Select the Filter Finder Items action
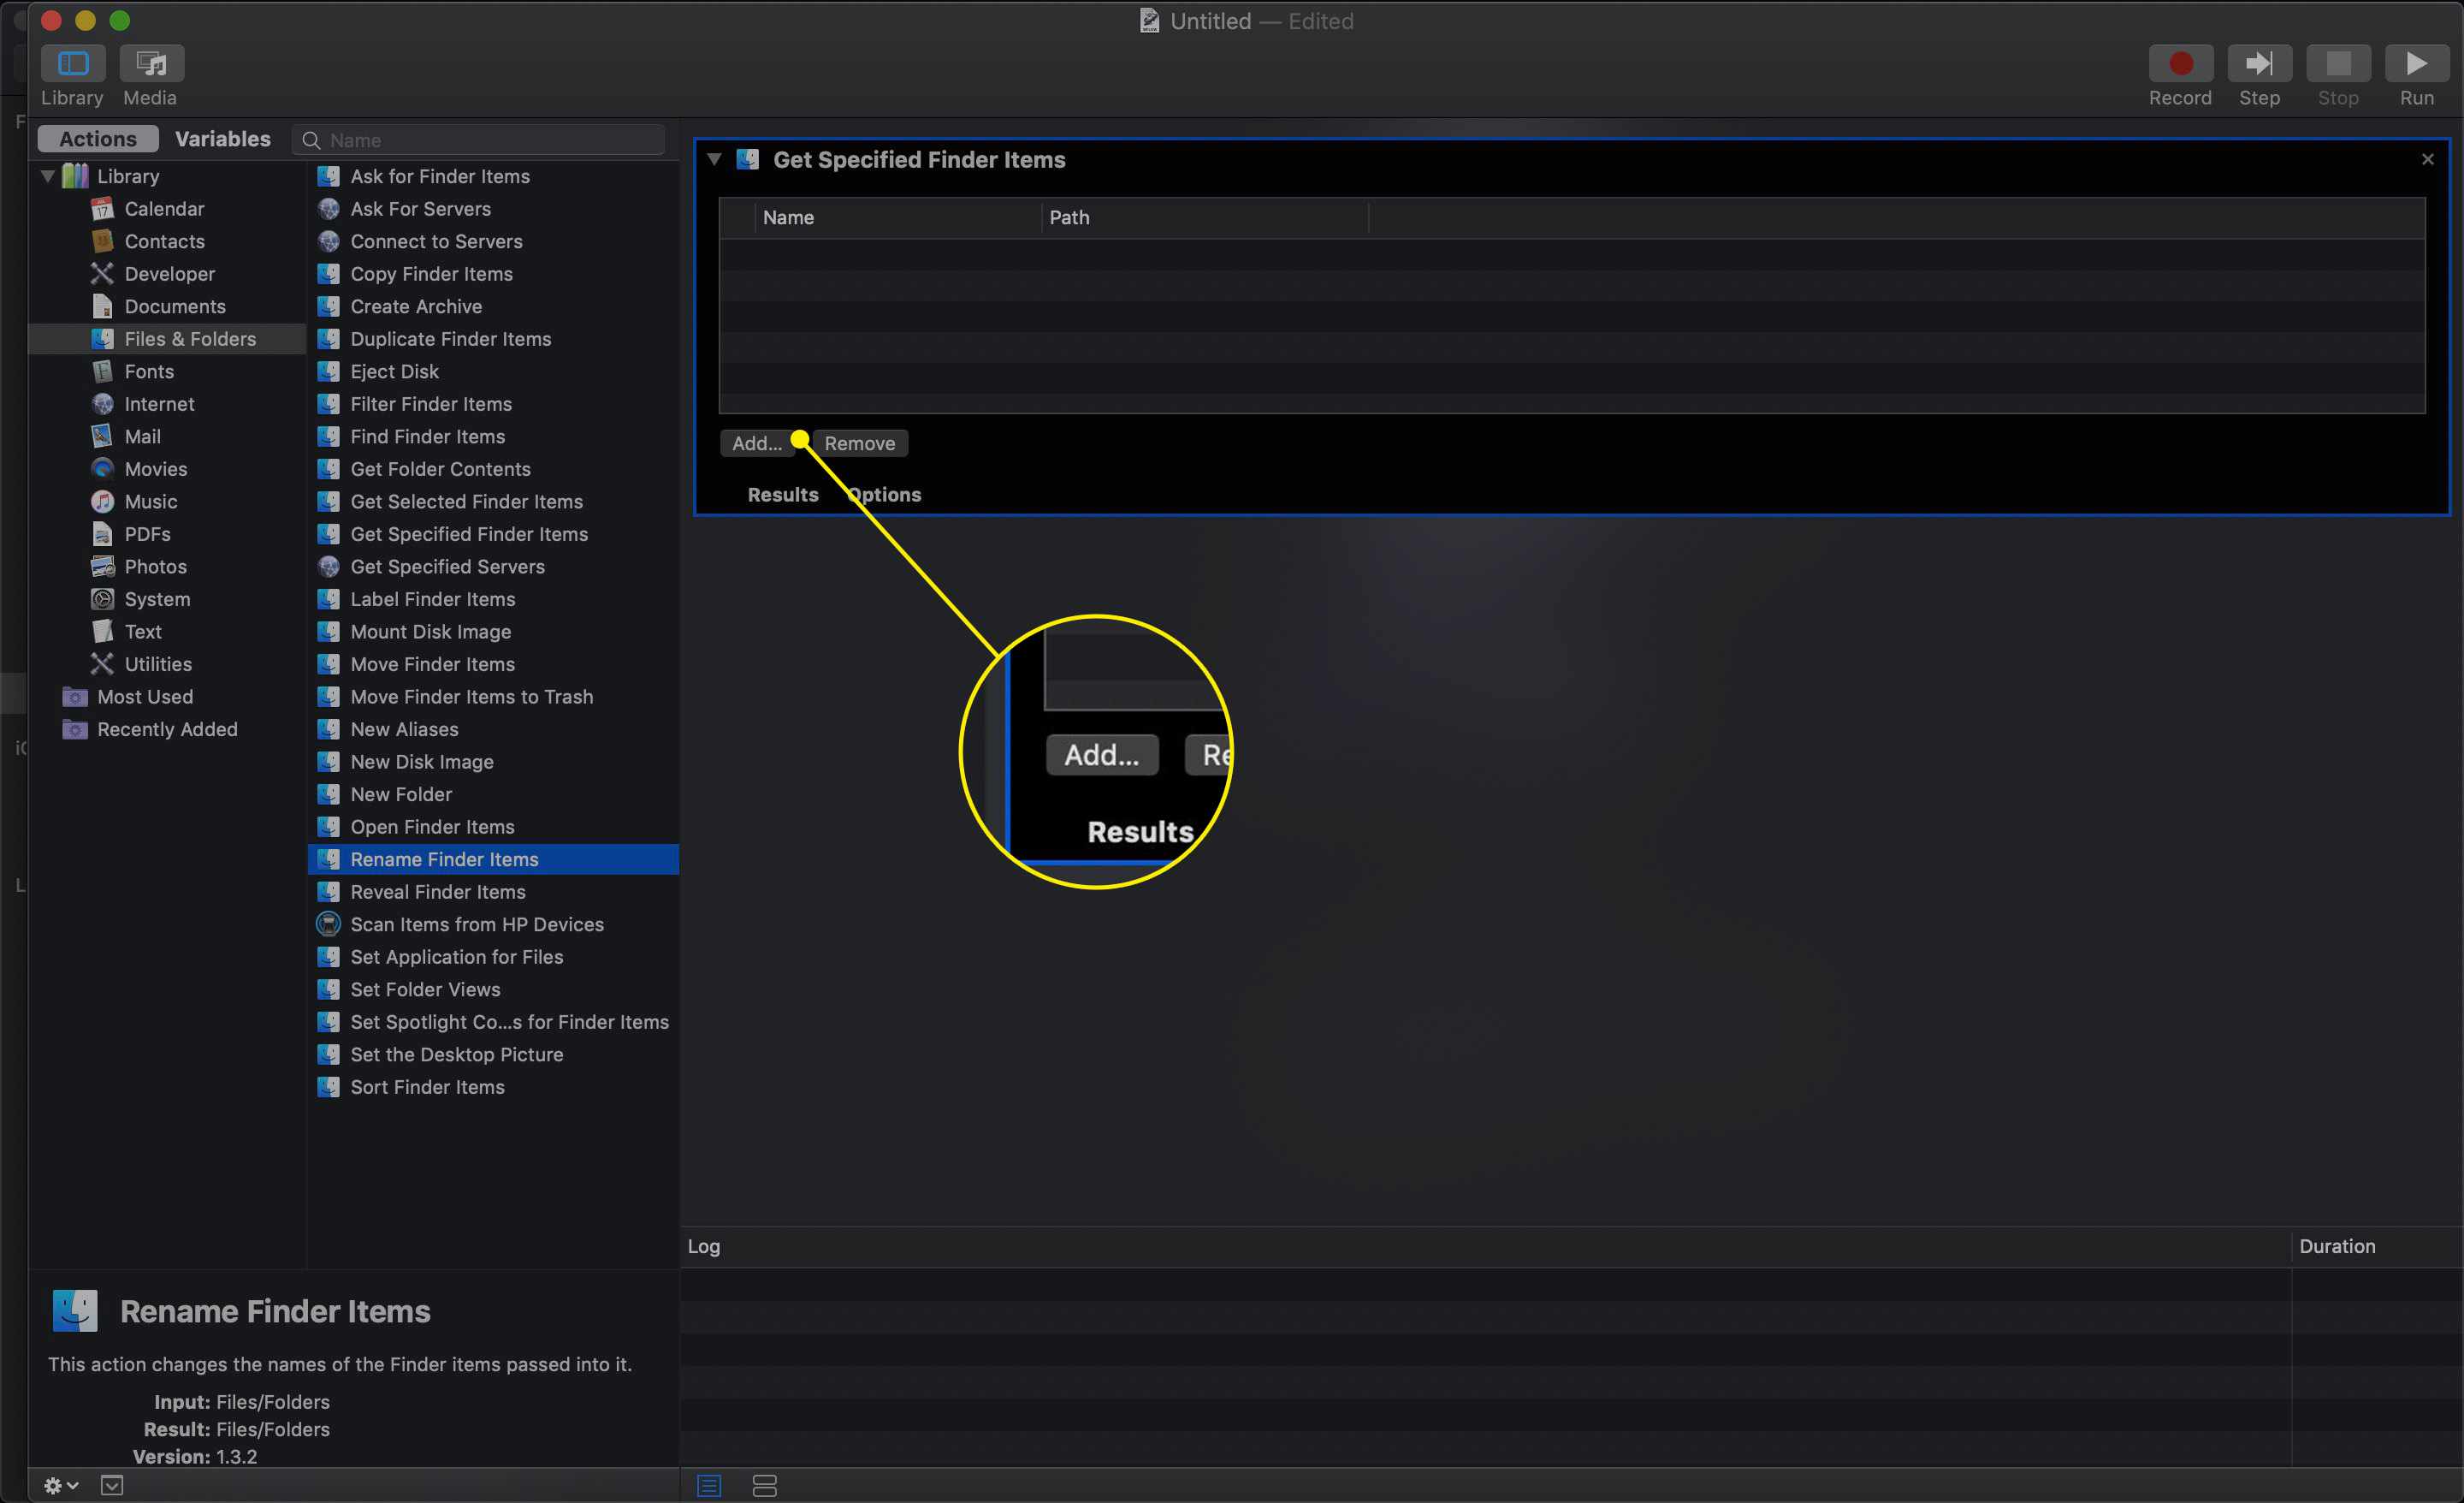2464x1503 pixels. pos(429,403)
